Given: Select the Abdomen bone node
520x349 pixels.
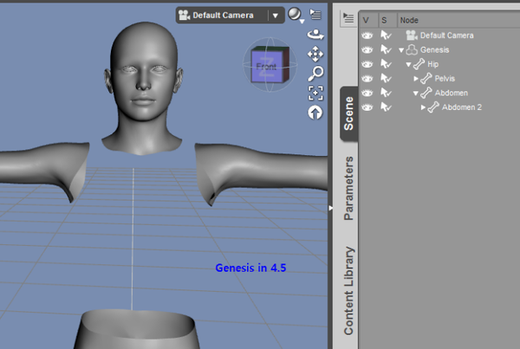Looking at the screenshot, I should [x=451, y=93].
